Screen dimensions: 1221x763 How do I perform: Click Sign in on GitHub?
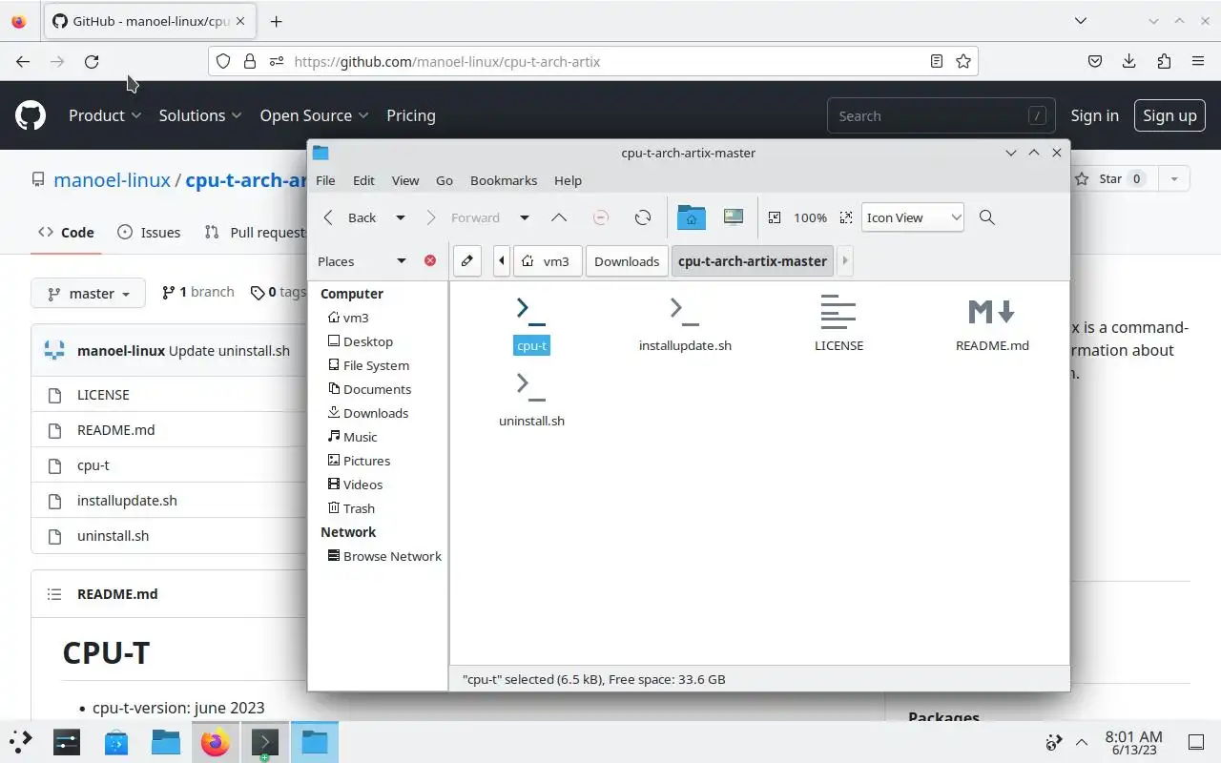pyautogui.click(x=1094, y=115)
